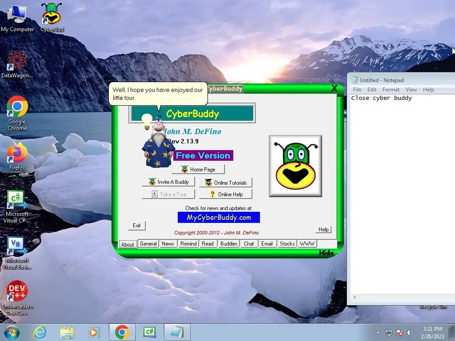Close CyberBuddy with the X button
This screenshot has width=455, height=341.
pyautogui.click(x=334, y=88)
